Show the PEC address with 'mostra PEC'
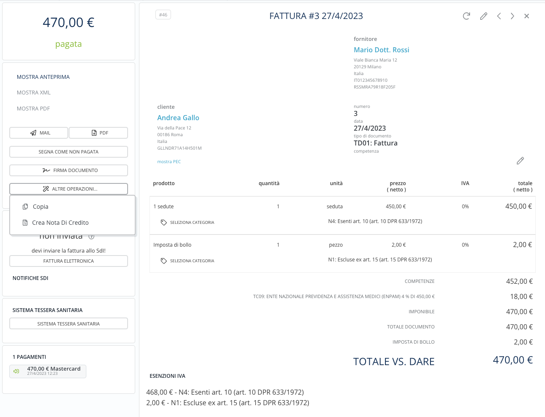 [x=169, y=161]
